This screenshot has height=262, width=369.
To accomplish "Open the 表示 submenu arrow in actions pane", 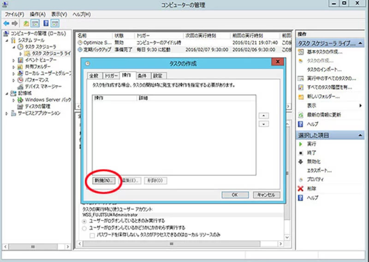I will 360,105.
